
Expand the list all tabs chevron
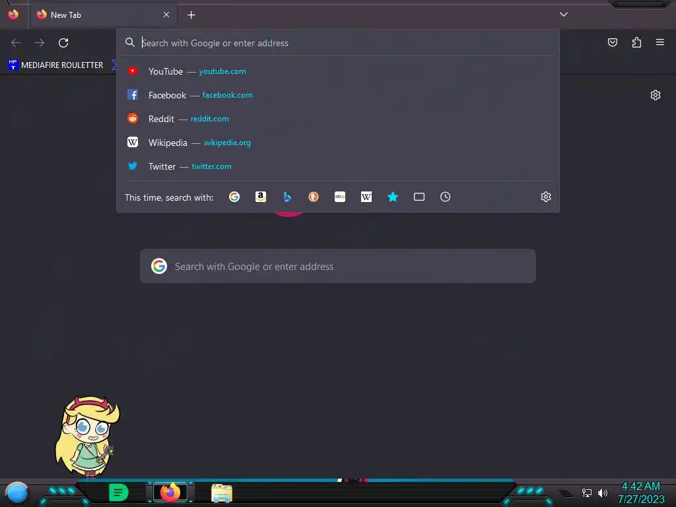564,15
